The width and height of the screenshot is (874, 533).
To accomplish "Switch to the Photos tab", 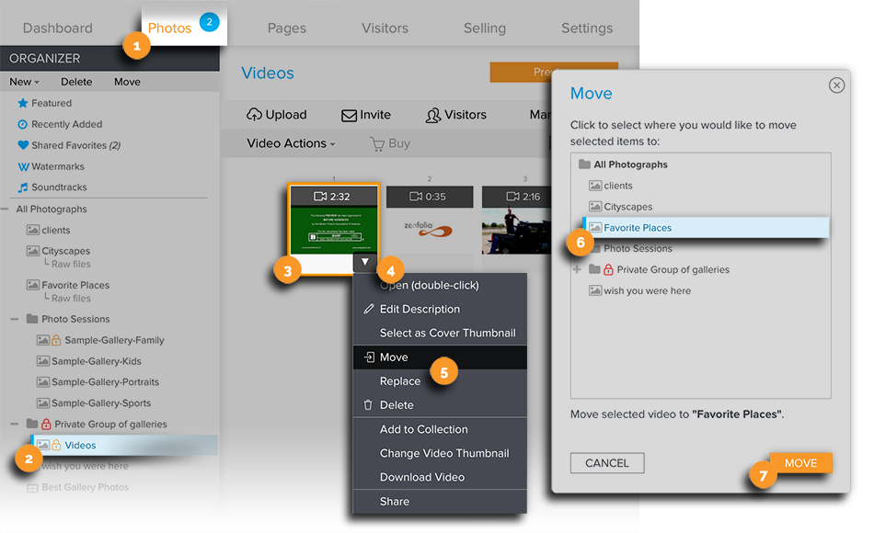I will tap(170, 28).
